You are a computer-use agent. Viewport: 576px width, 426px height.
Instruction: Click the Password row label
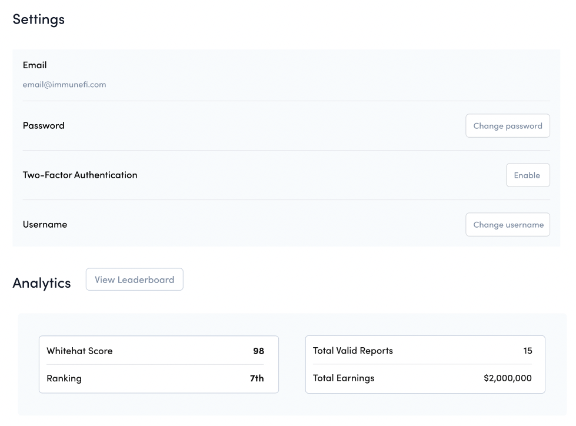tap(44, 126)
